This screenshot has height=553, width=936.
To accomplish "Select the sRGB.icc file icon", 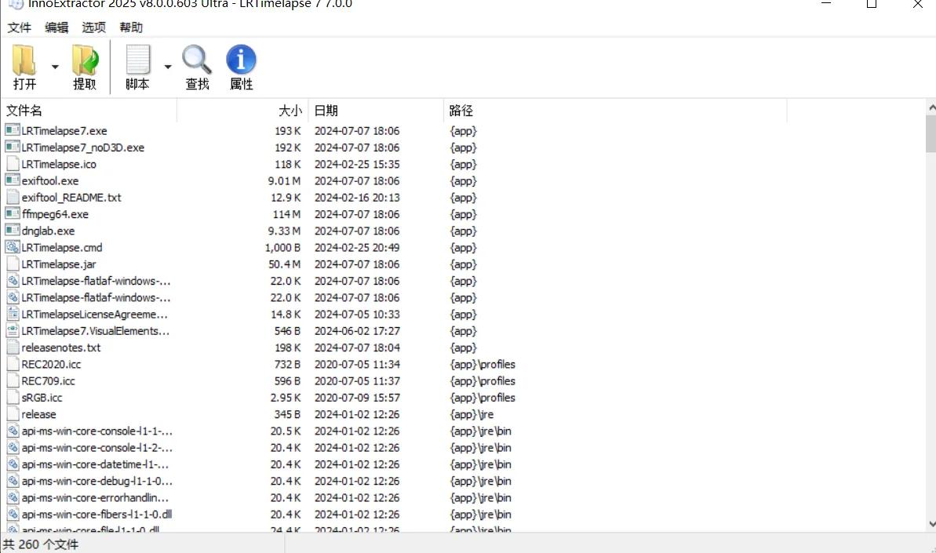I will tap(12, 398).
